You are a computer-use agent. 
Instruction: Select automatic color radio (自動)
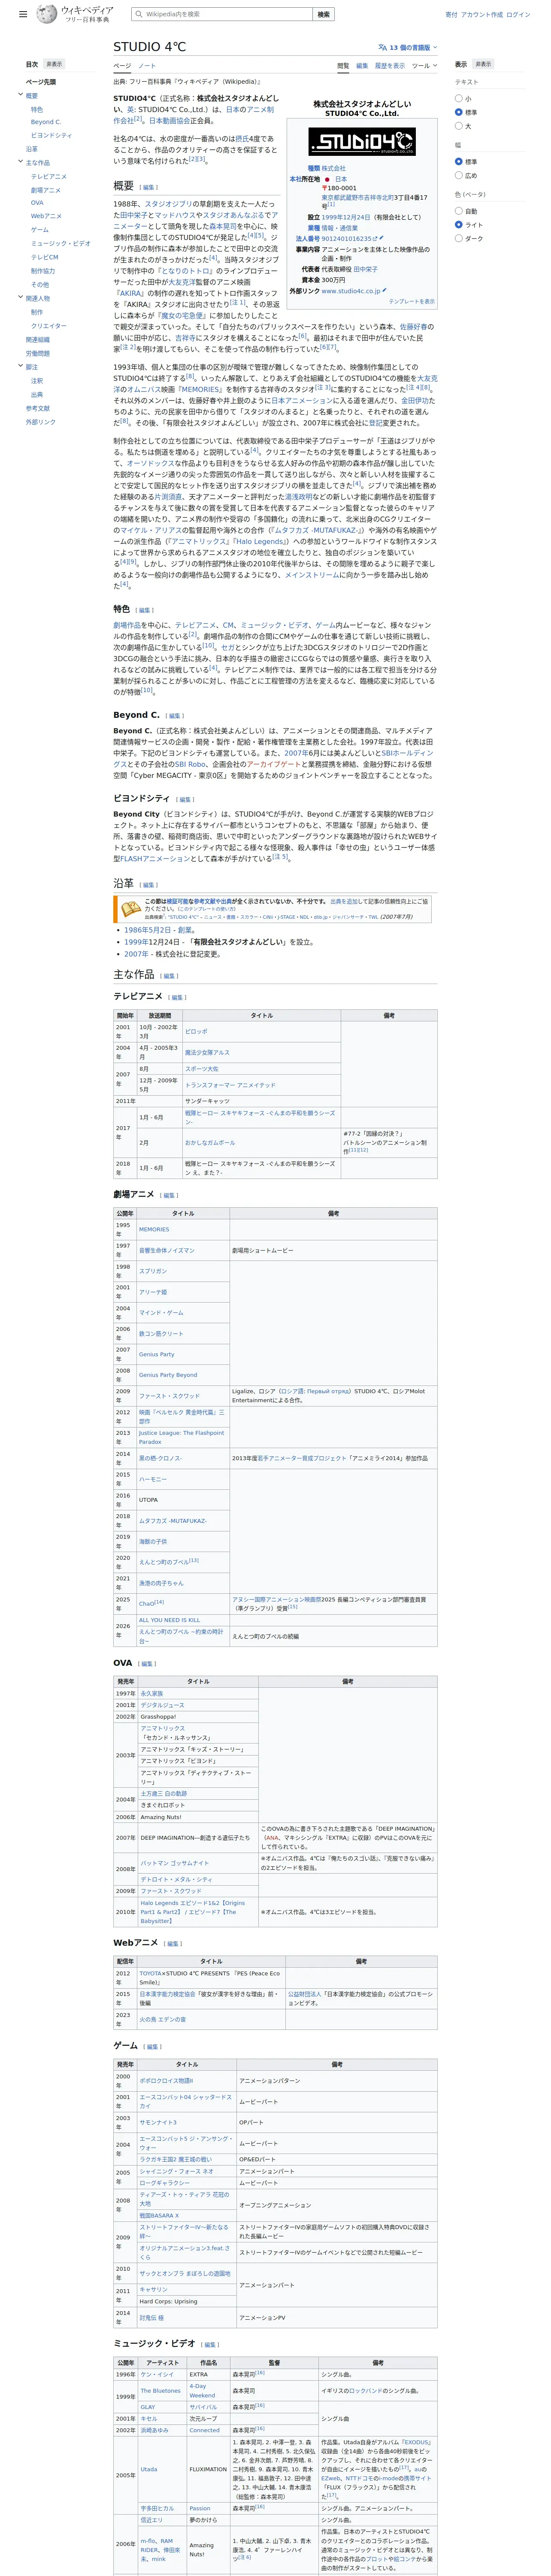point(459,211)
